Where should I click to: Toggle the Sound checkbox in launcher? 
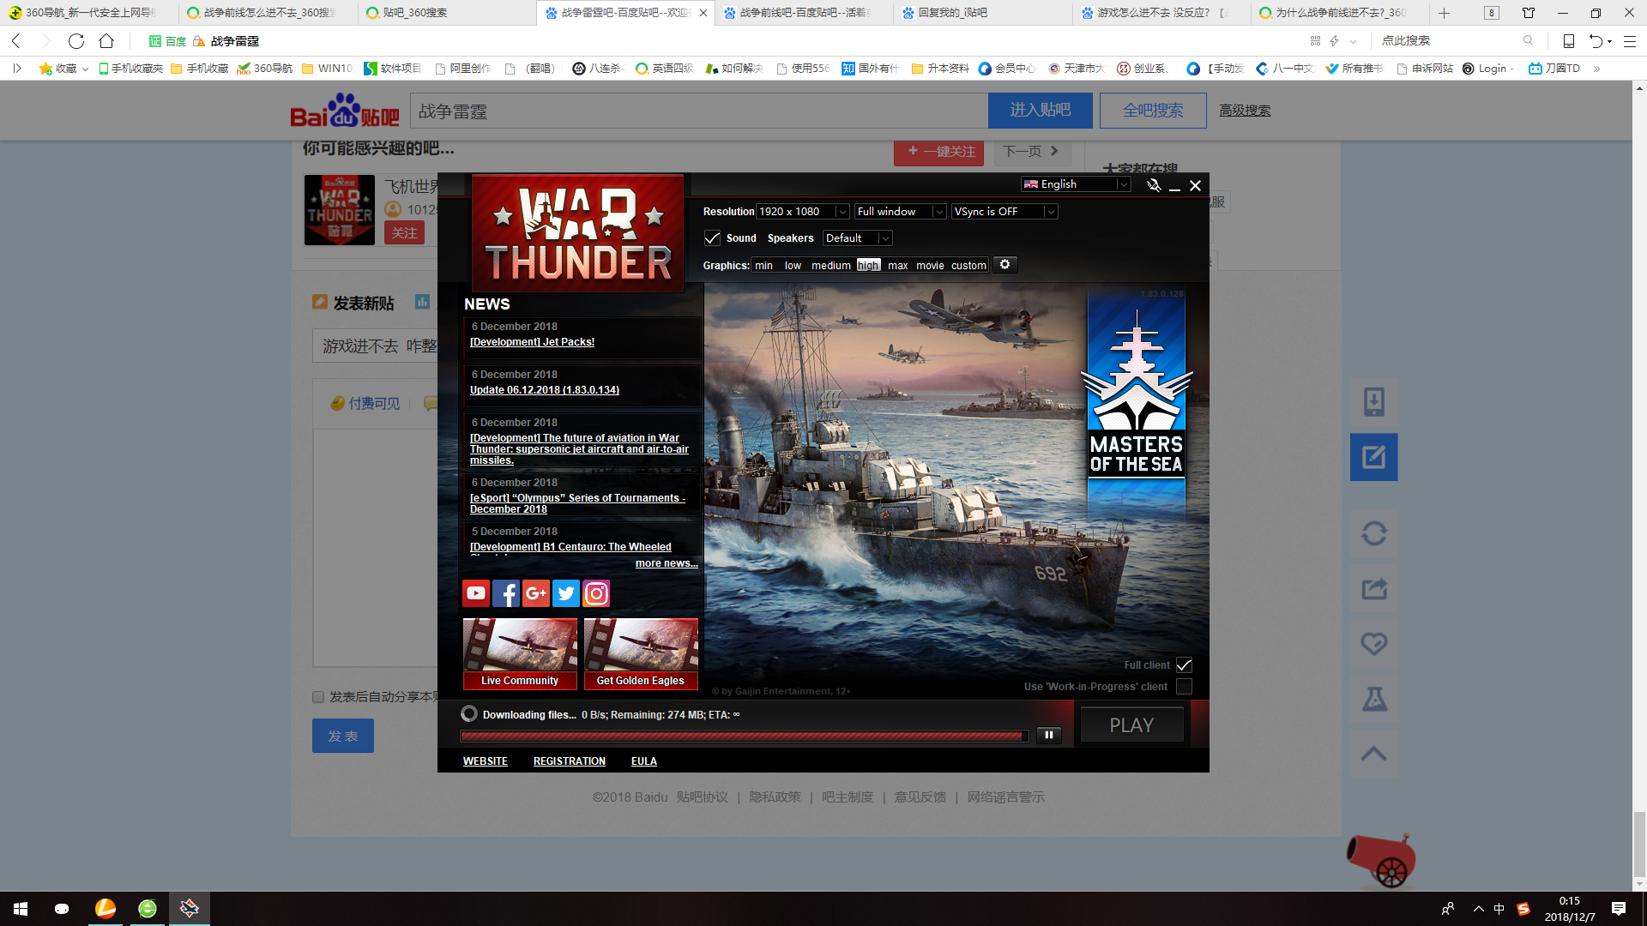pyautogui.click(x=712, y=238)
